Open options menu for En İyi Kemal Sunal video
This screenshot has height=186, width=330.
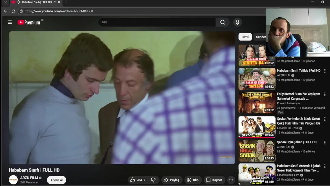coord(325,94)
